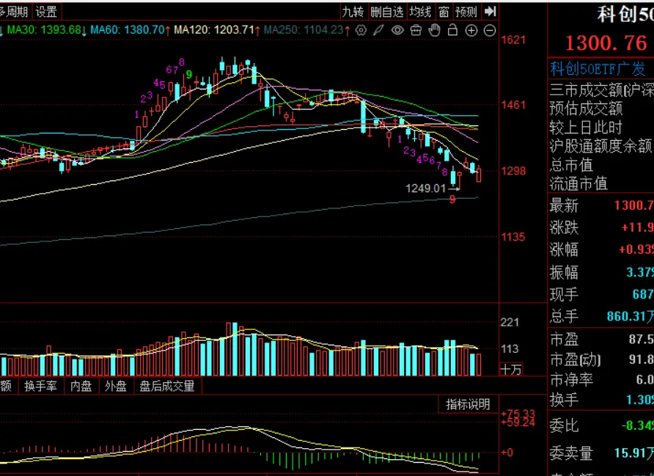Viewport: 654px width, 476px height.
Task: Open the chart settings gear icon
Action: tap(361, 30)
